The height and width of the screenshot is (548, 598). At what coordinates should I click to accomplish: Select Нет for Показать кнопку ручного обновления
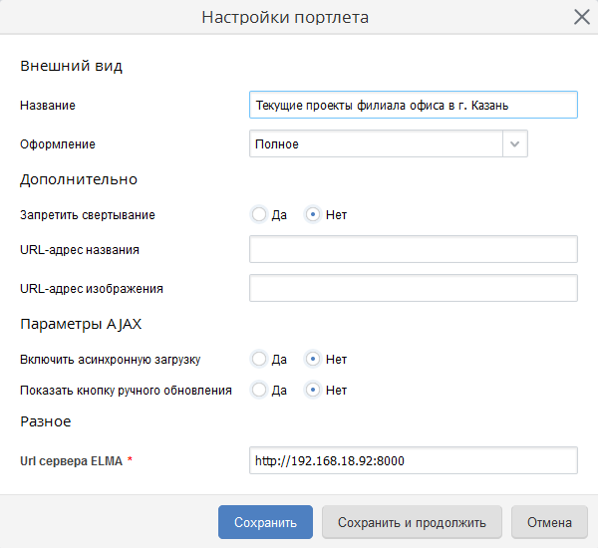(313, 390)
